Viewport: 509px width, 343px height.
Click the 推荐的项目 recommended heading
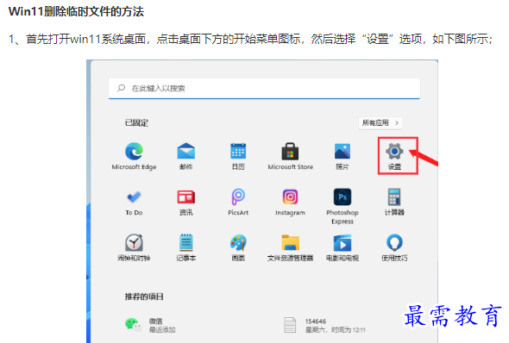pos(144,296)
